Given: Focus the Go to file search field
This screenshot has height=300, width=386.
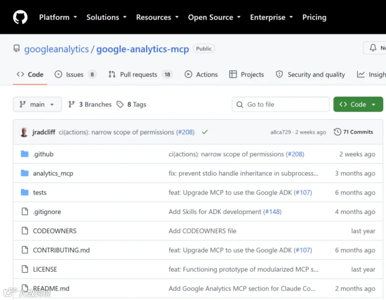Looking at the screenshot, I should [x=280, y=105].
